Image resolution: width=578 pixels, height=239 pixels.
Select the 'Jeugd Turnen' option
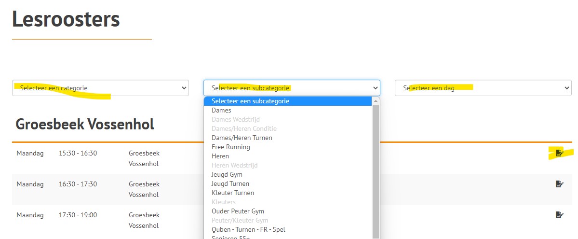[230, 183]
